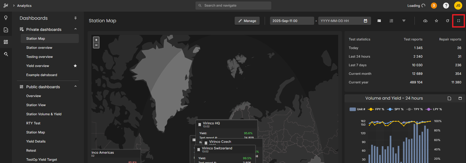Toggle SPY % series in legend
The width and height of the screenshot is (466, 163).
[395, 109]
